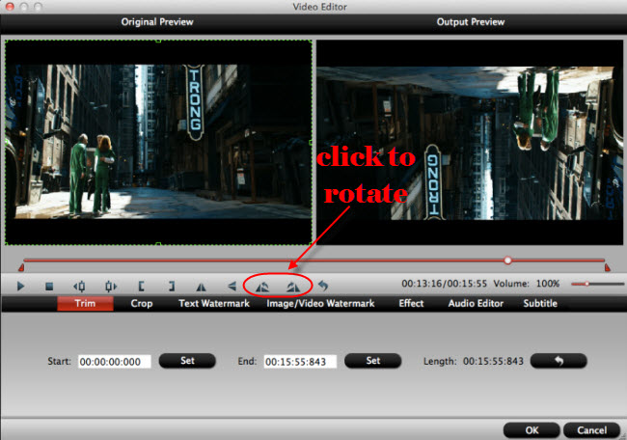The image size is (627, 440).
Task: Set the start time with the Set button
Action: click(x=187, y=361)
